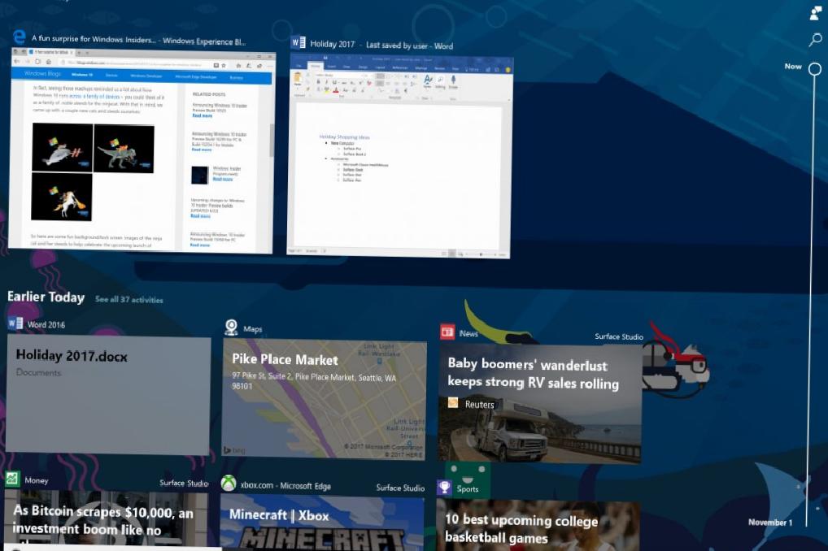Click the Word icon beside Holiday 2017 title

(x=298, y=43)
